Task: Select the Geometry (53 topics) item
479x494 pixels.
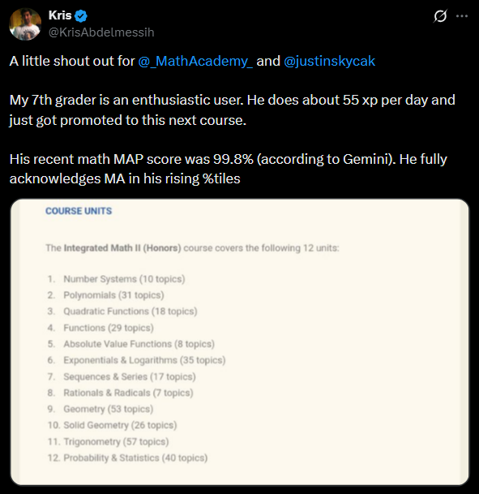Action: point(109,409)
